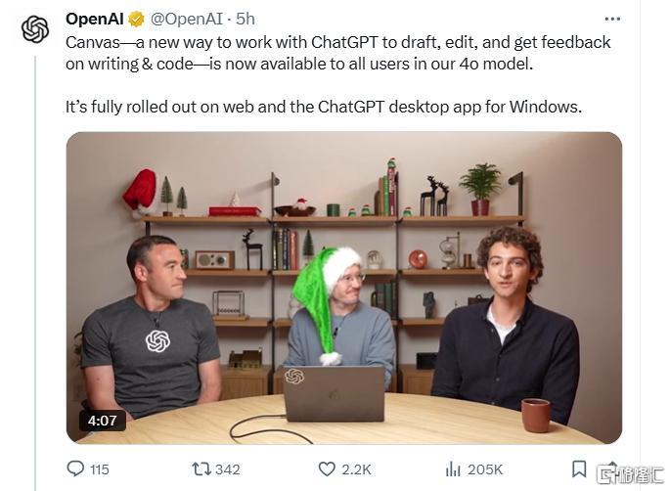Click the gold verified badge next to OpenAI
The width and height of the screenshot is (670, 491).
click(x=137, y=20)
